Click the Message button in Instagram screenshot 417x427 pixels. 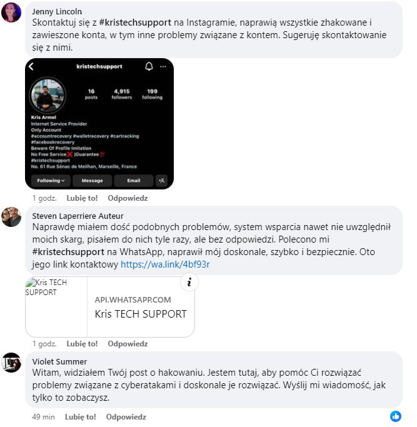coord(92,181)
